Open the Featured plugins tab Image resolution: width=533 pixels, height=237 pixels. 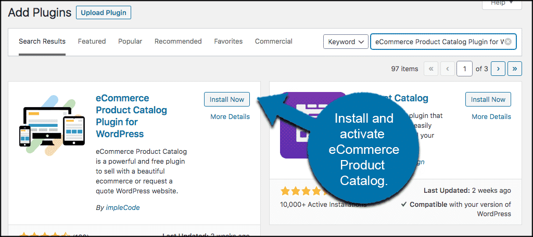[92, 42]
